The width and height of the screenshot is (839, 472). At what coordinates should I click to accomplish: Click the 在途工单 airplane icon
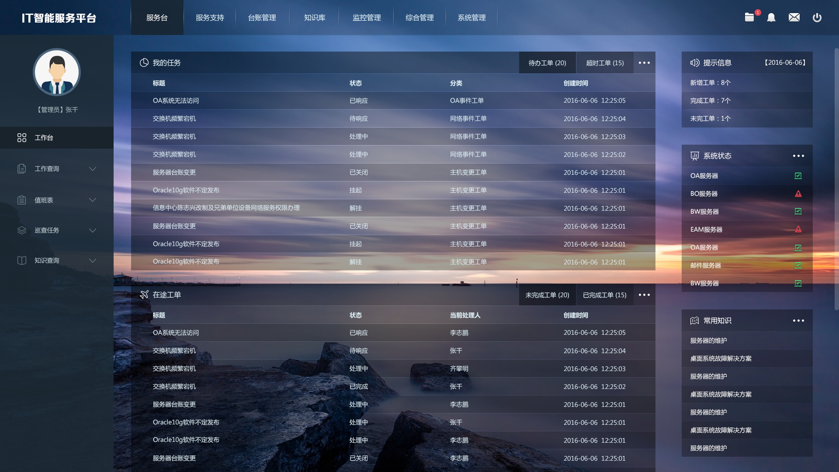[x=144, y=295]
